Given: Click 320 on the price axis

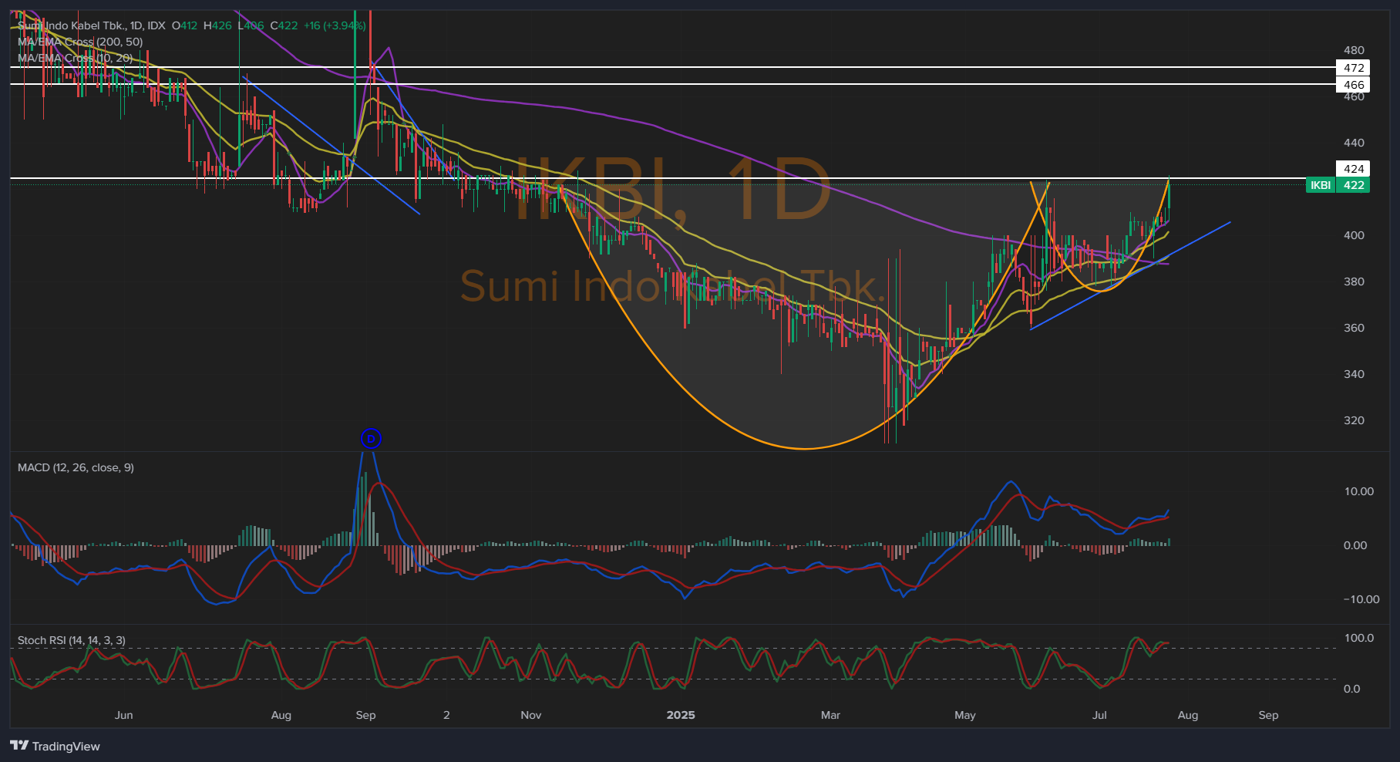Looking at the screenshot, I should coord(1354,420).
